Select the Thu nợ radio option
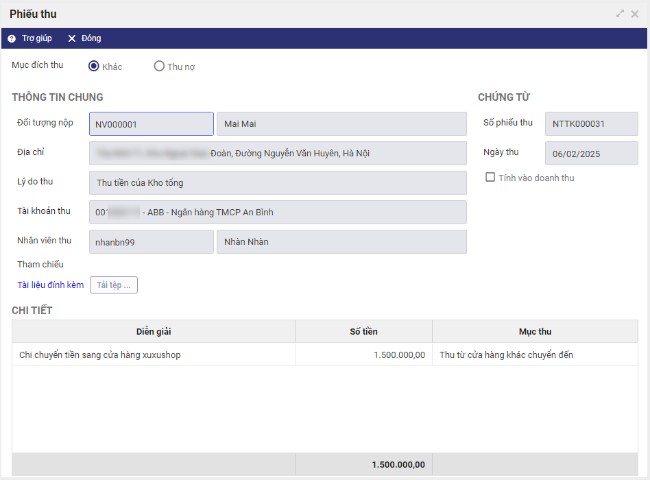 coord(159,67)
